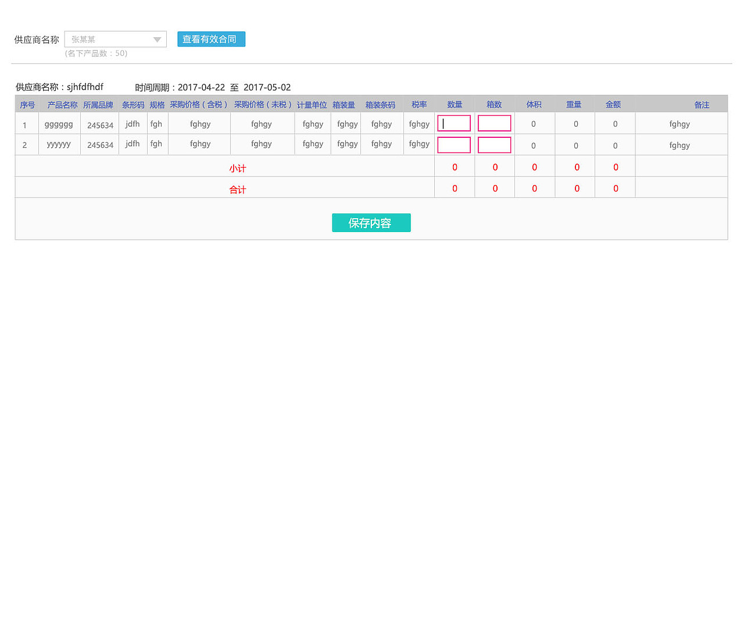This screenshot has width=744, height=630.
Task: Click remark fghgy in the gggggg row
Action: 679,124
